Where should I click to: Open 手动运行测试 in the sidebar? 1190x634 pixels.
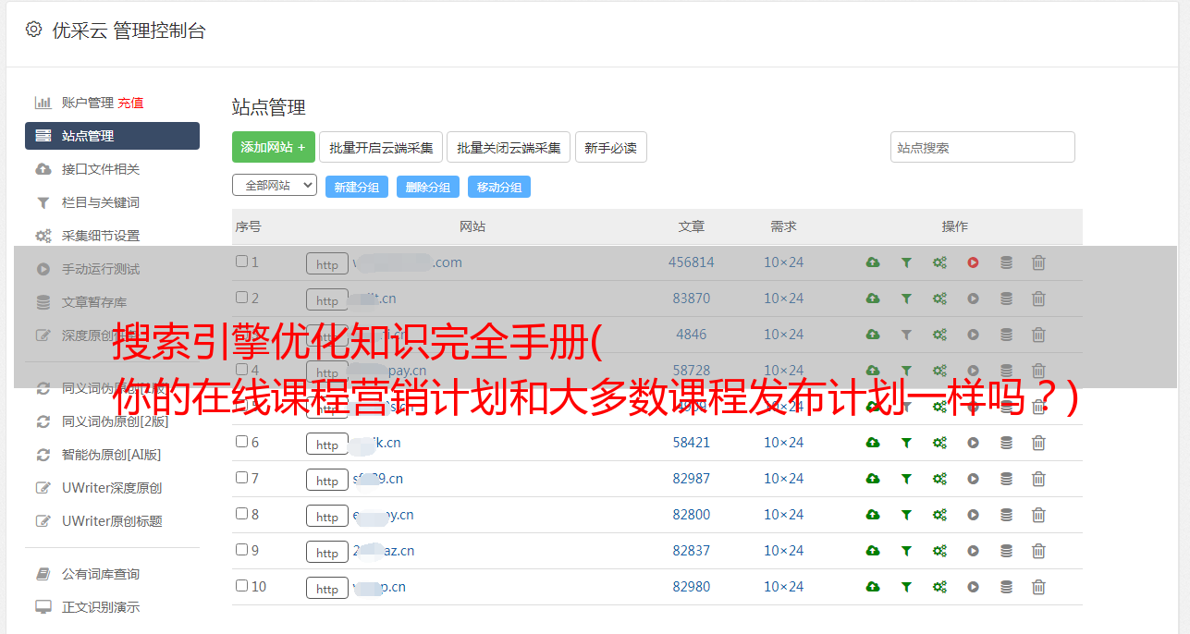[101, 269]
